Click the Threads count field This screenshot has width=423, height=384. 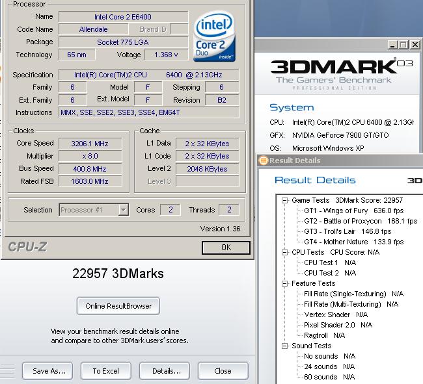pyautogui.click(x=229, y=210)
